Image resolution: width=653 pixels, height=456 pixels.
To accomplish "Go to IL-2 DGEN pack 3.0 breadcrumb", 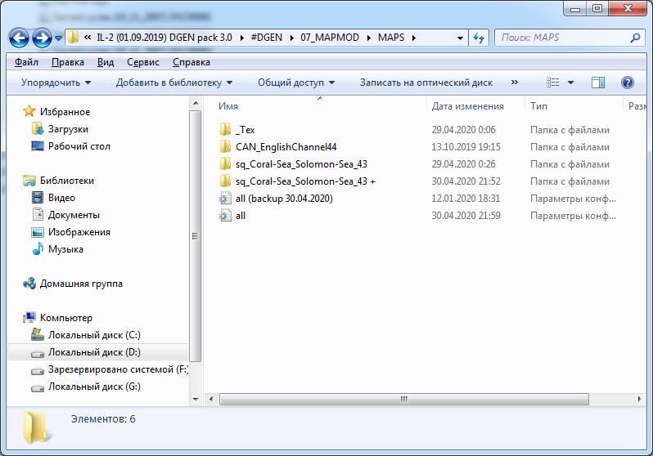I will [164, 38].
